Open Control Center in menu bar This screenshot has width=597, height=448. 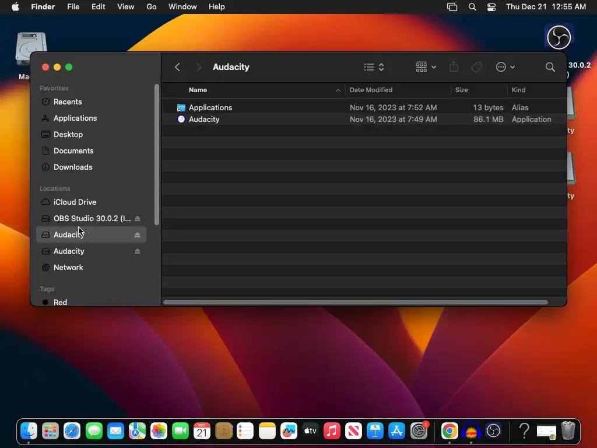tap(491, 7)
